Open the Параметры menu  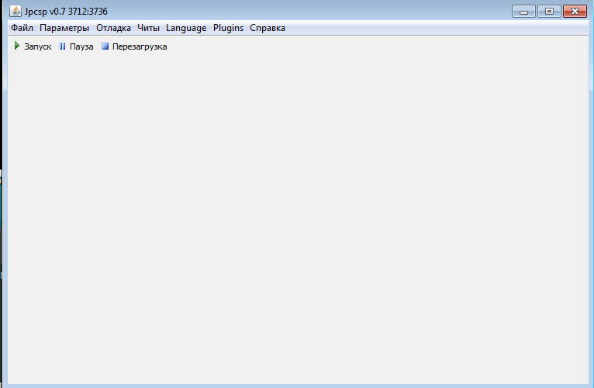coord(64,28)
